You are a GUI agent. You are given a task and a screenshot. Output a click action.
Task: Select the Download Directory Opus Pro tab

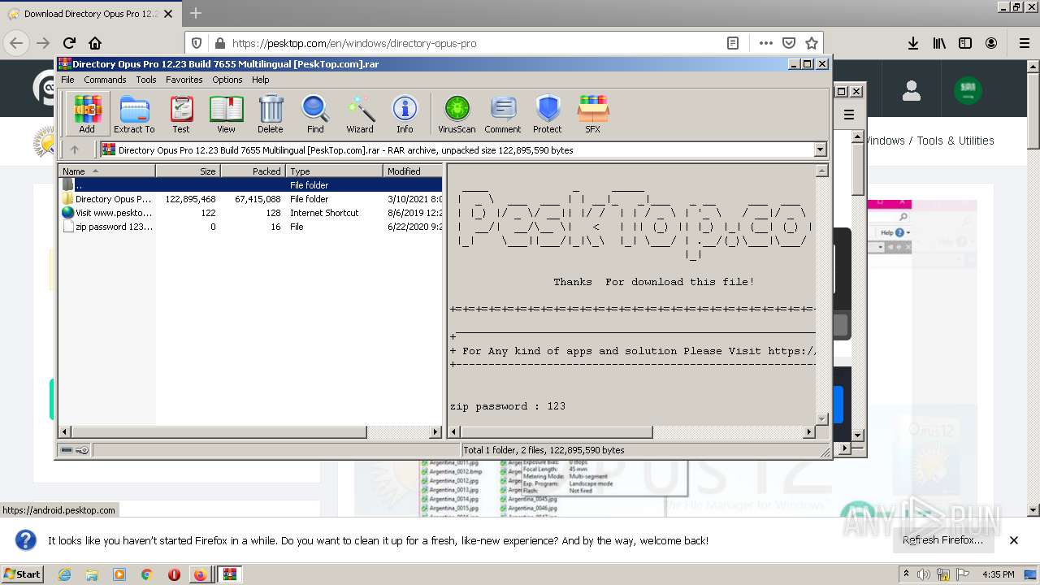tap(91, 14)
